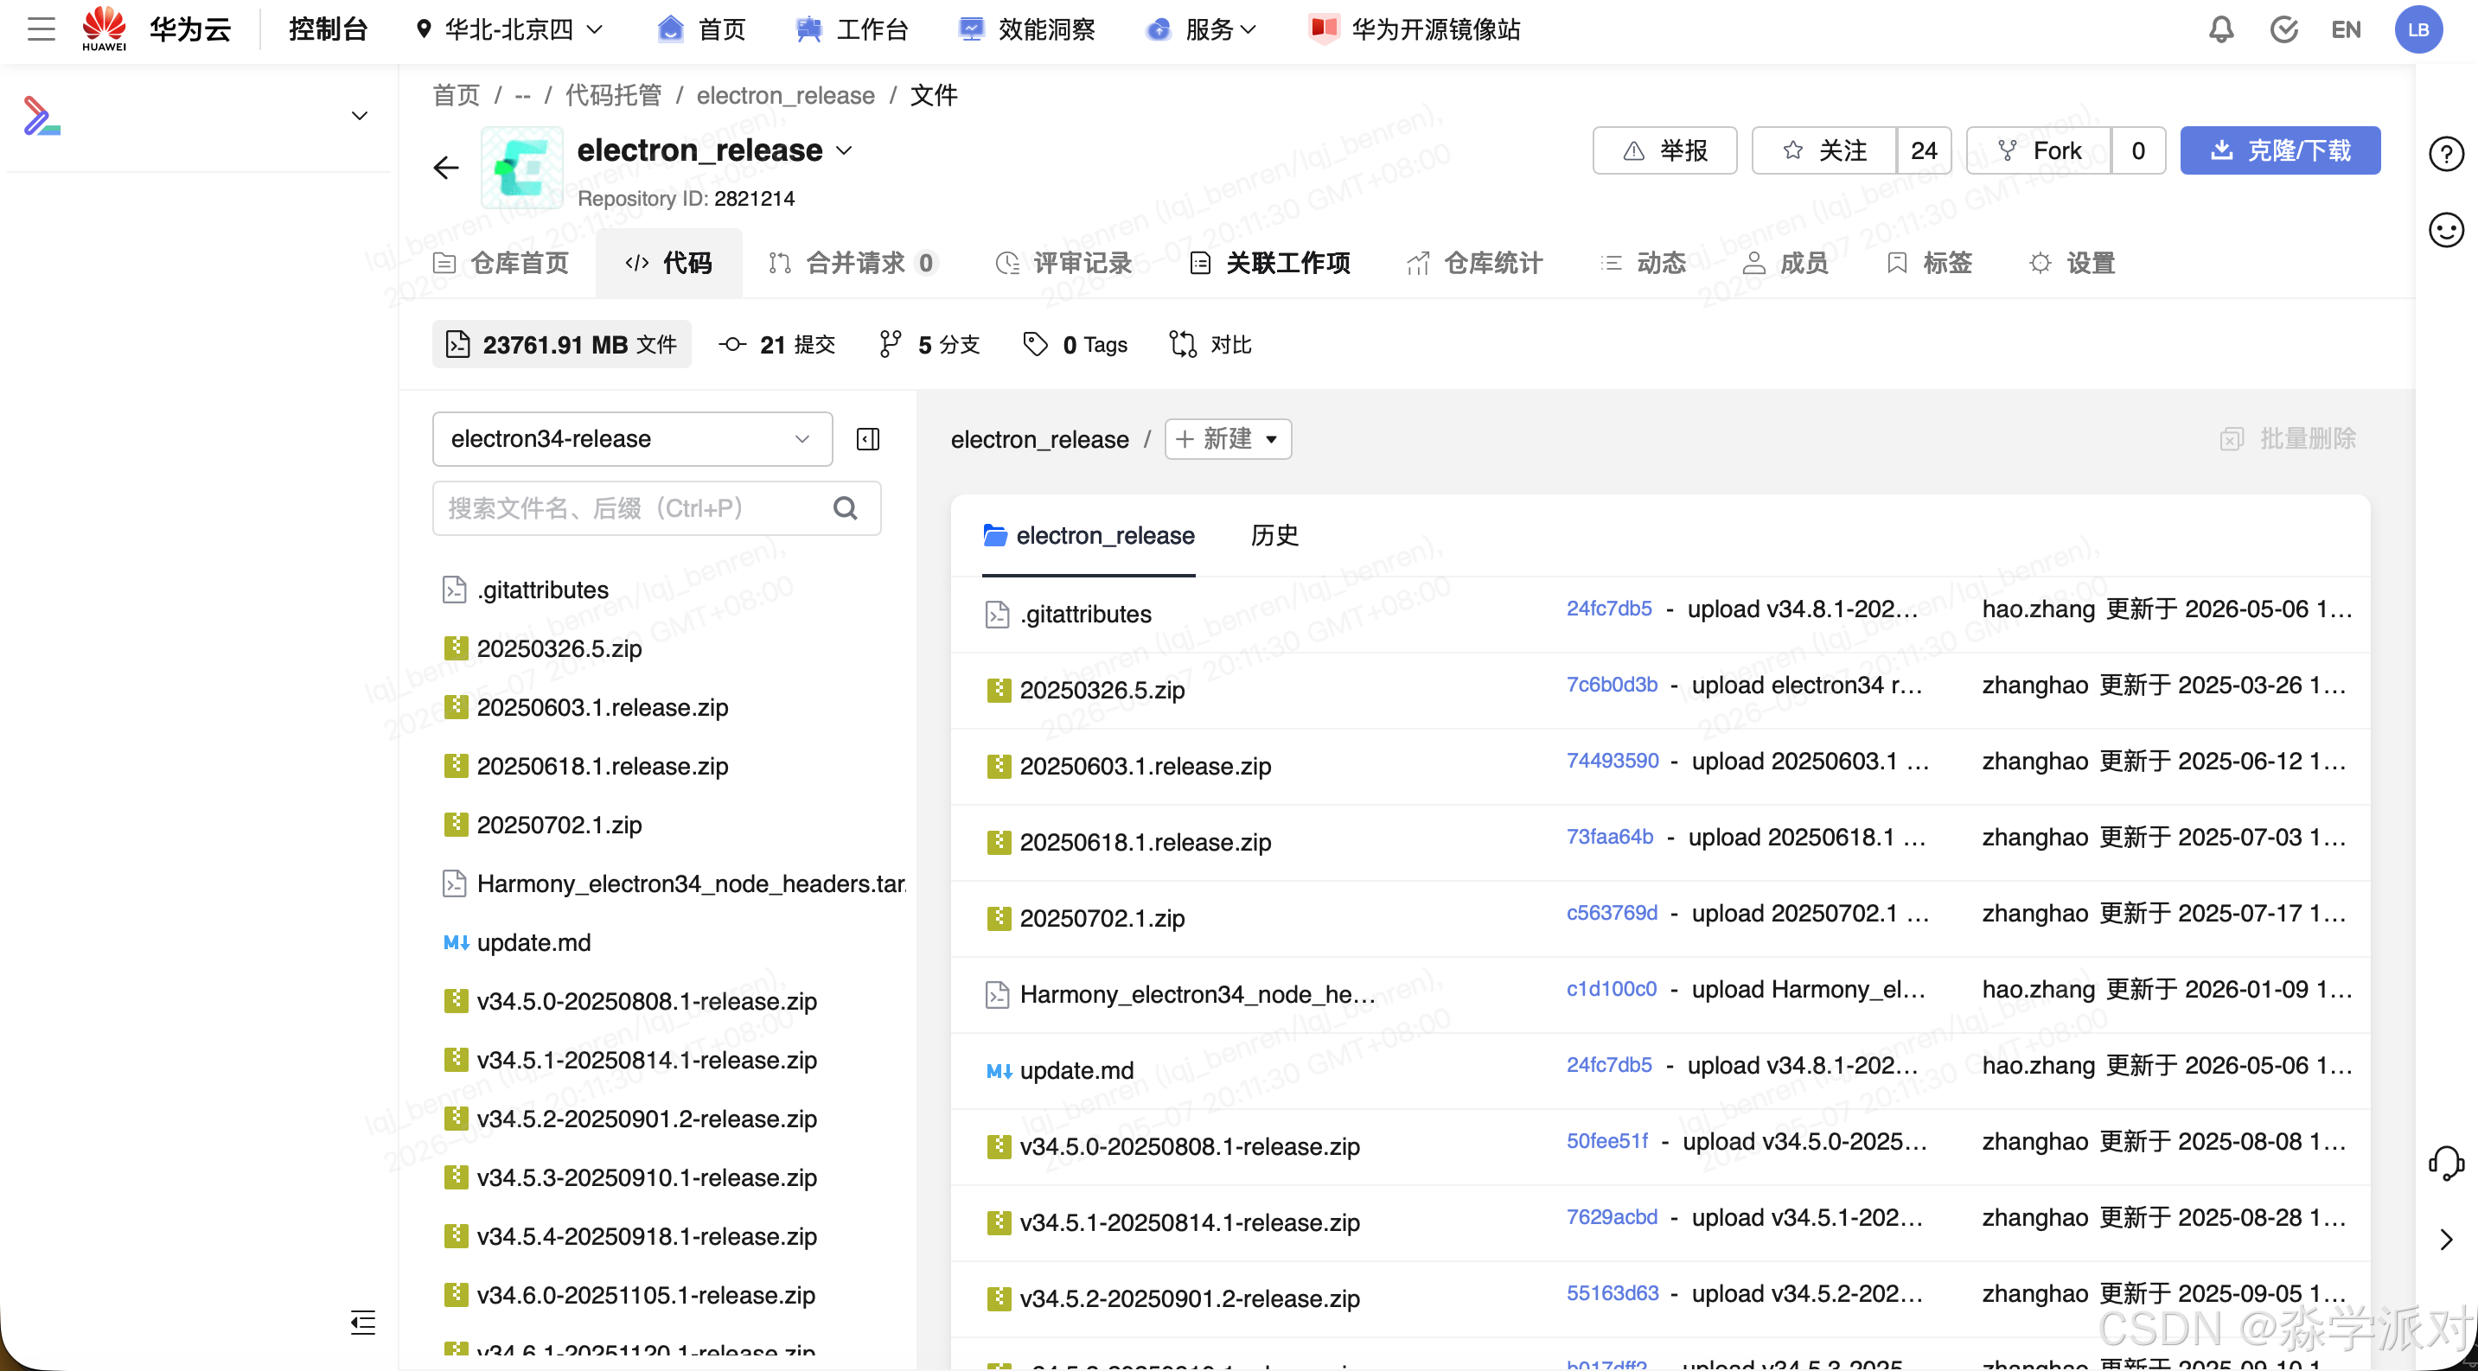Open 20250618.1.release.zip in the file table

1145,842
